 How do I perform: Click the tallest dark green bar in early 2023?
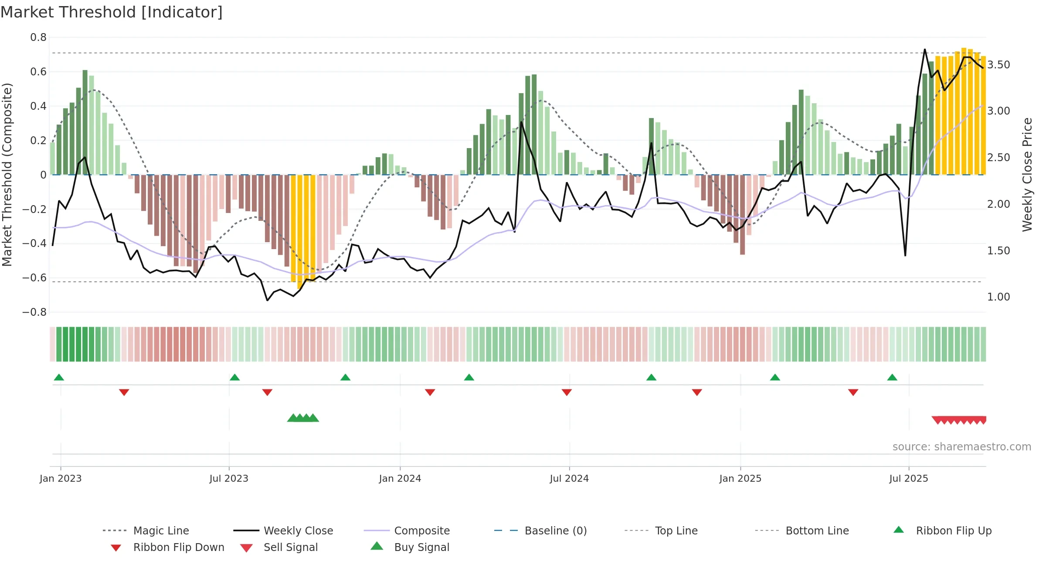(x=85, y=122)
